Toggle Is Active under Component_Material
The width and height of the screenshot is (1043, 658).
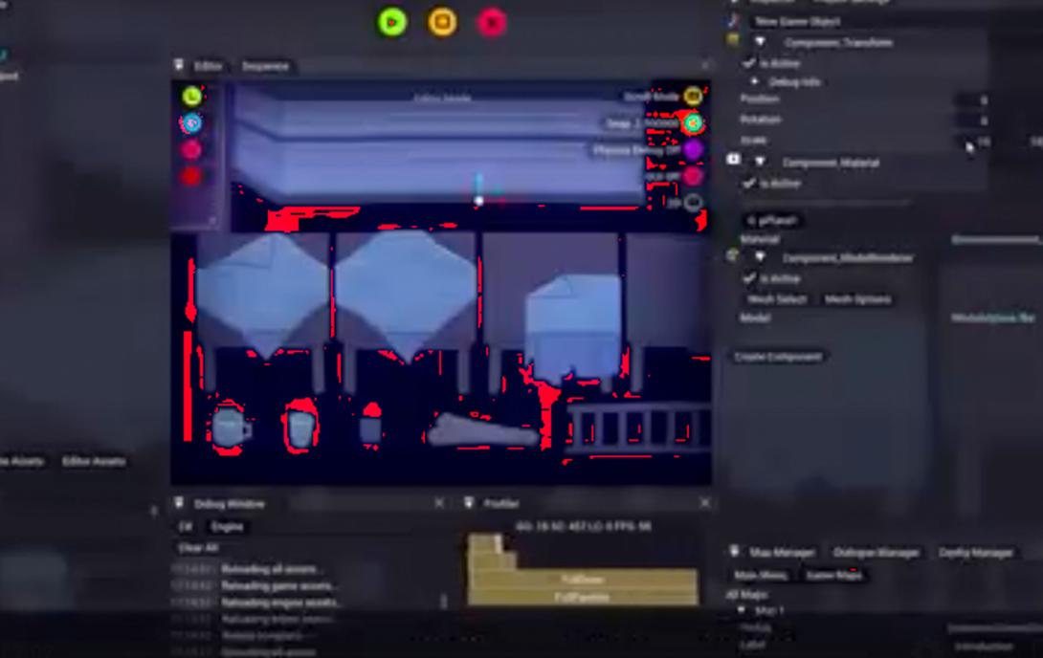(x=749, y=184)
